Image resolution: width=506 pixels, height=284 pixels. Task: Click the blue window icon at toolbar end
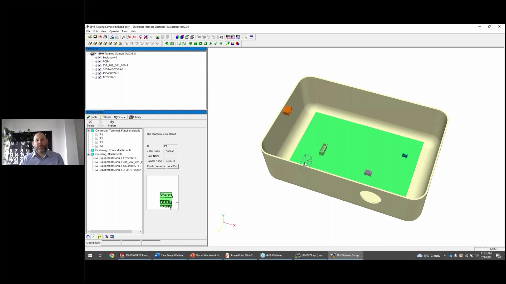[x=251, y=37]
